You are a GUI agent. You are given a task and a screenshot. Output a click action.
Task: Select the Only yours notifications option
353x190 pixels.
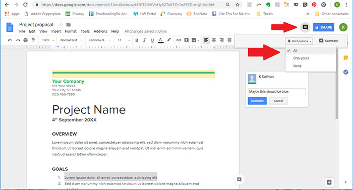[x=311, y=58]
